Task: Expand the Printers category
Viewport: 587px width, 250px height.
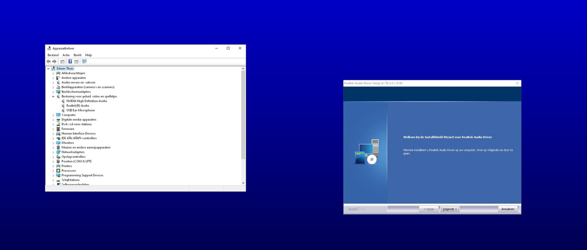Action: click(53, 166)
